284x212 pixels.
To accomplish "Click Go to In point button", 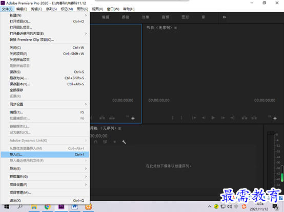I will pyautogui.click(x=194, y=118).
